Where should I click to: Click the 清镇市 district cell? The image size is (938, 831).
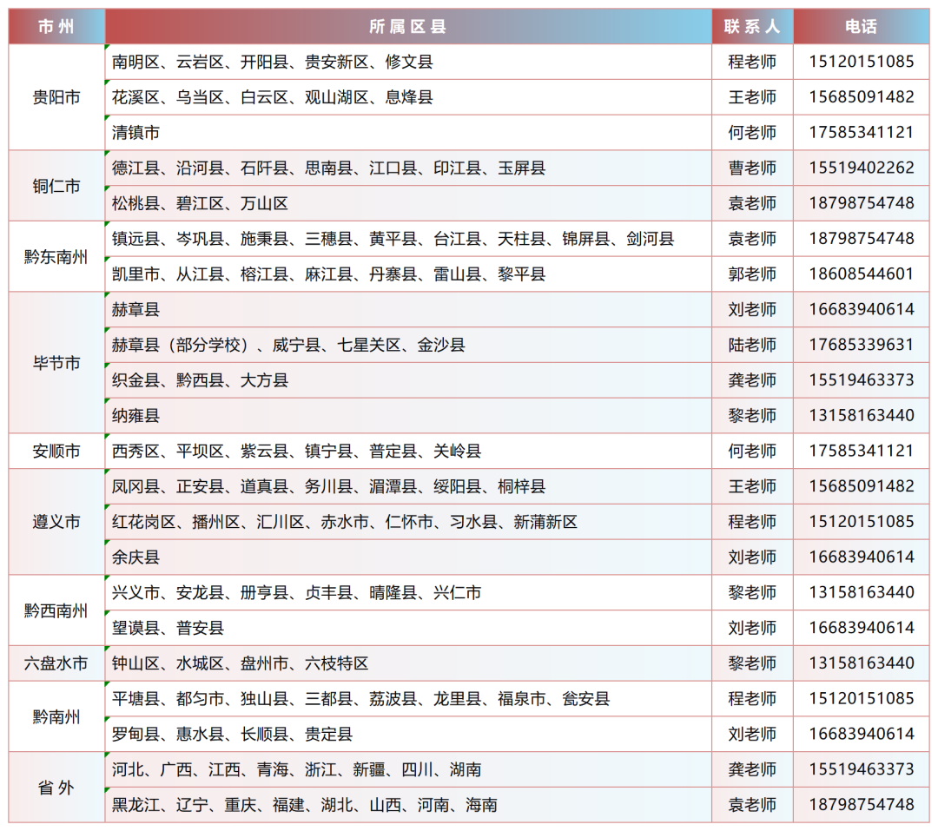tap(136, 133)
